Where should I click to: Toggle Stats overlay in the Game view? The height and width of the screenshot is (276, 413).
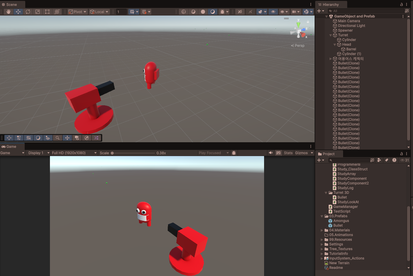coord(288,153)
